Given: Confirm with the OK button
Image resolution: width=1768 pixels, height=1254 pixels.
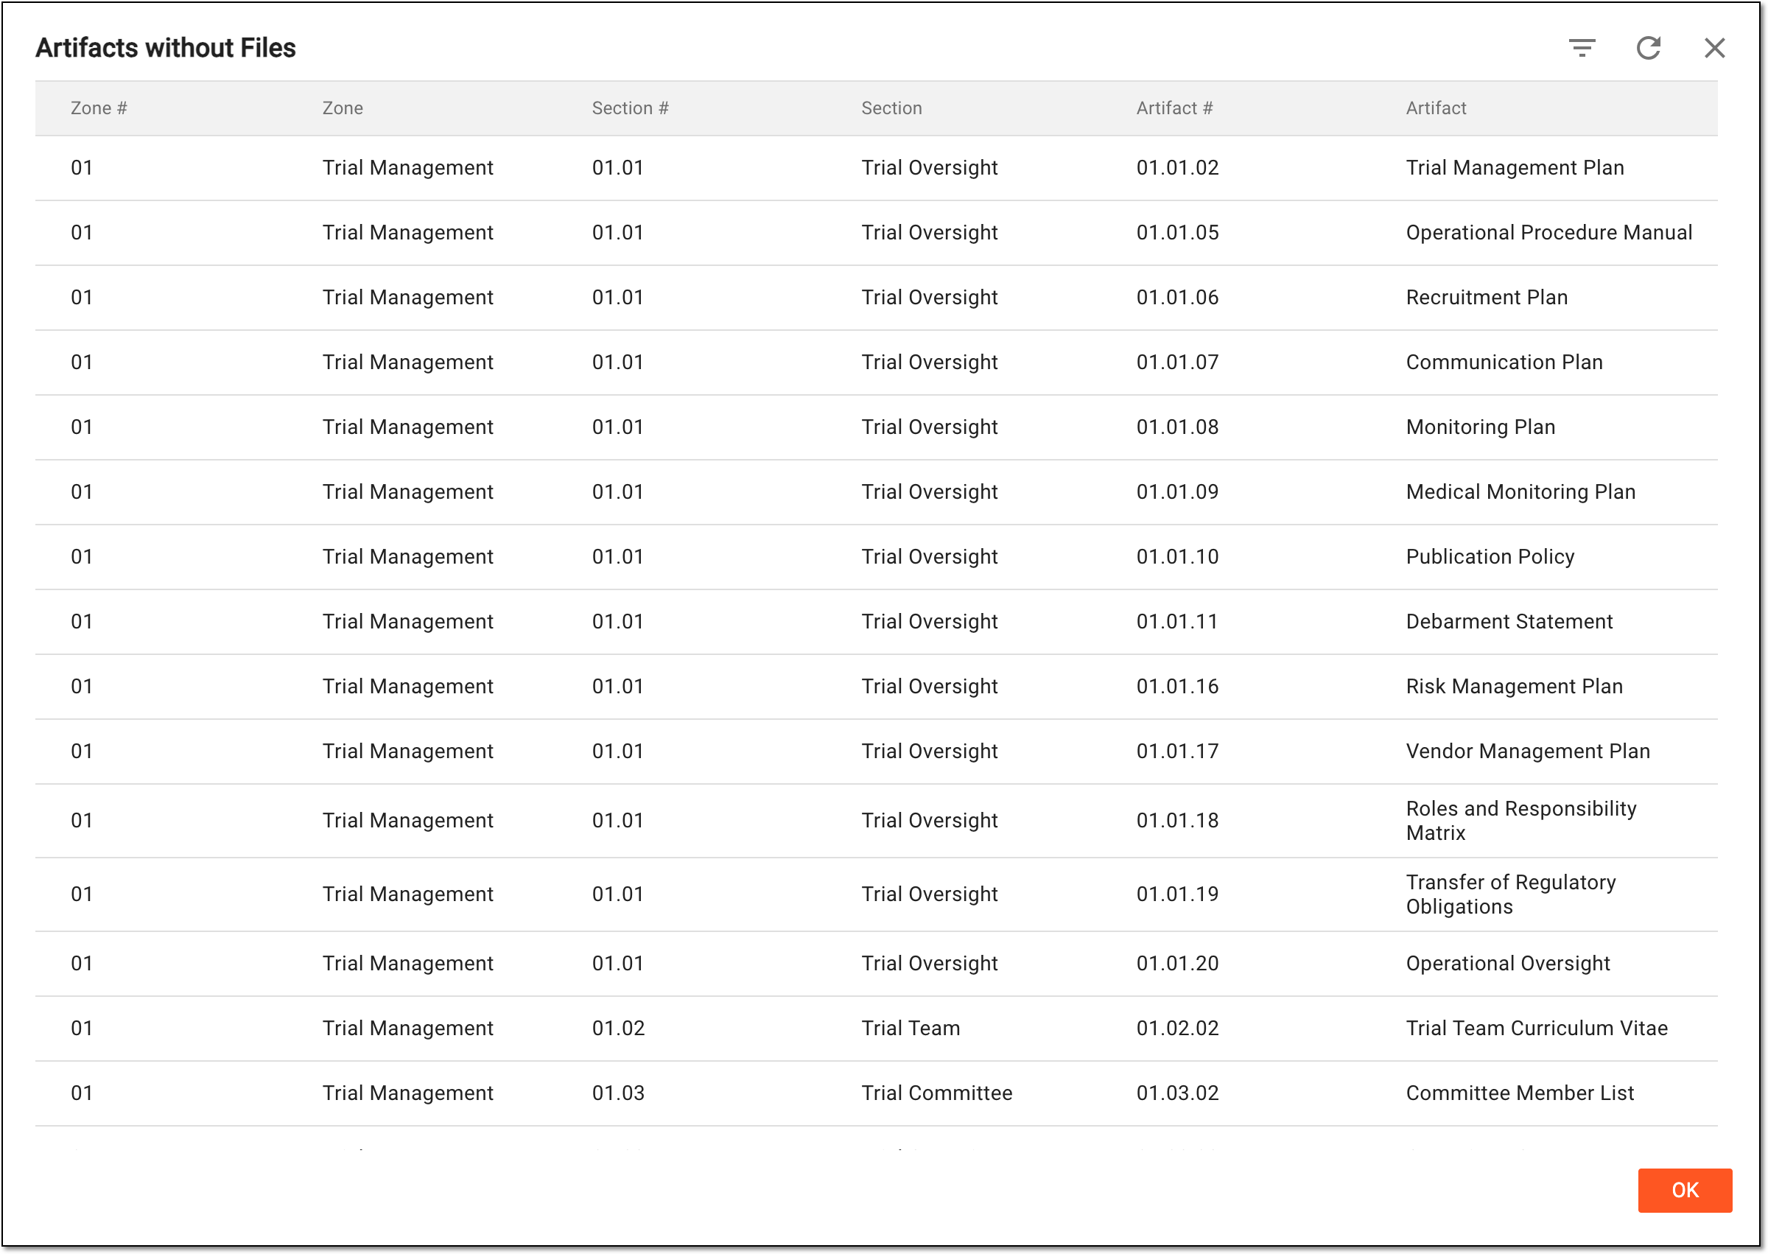Looking at the screenshot, I should point(1685,1190).
